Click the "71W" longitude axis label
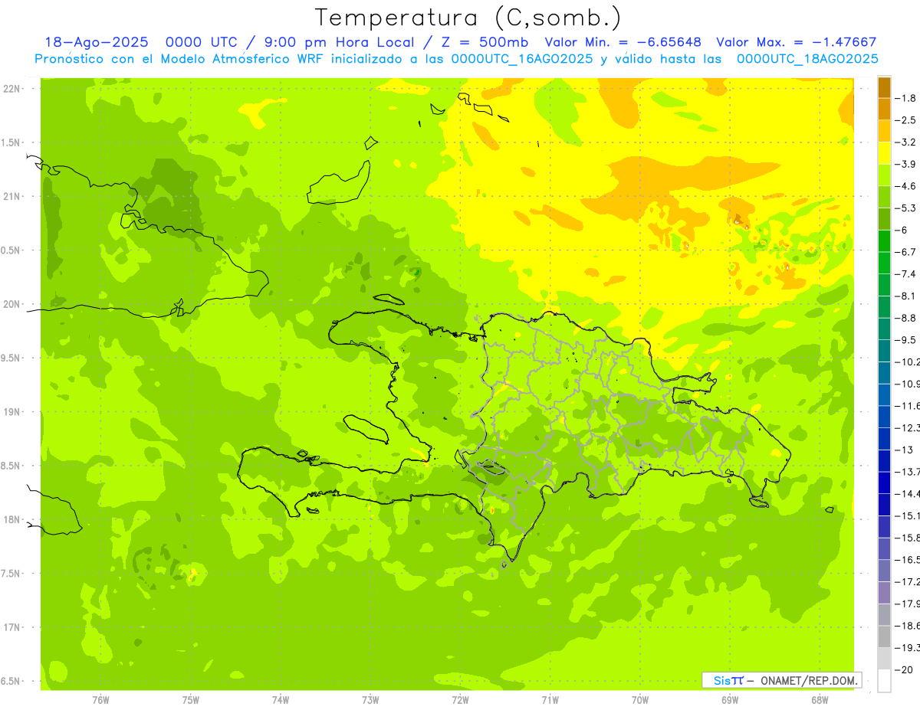The height and width of the screenshot is (710, 920). [x=550, y=700]
